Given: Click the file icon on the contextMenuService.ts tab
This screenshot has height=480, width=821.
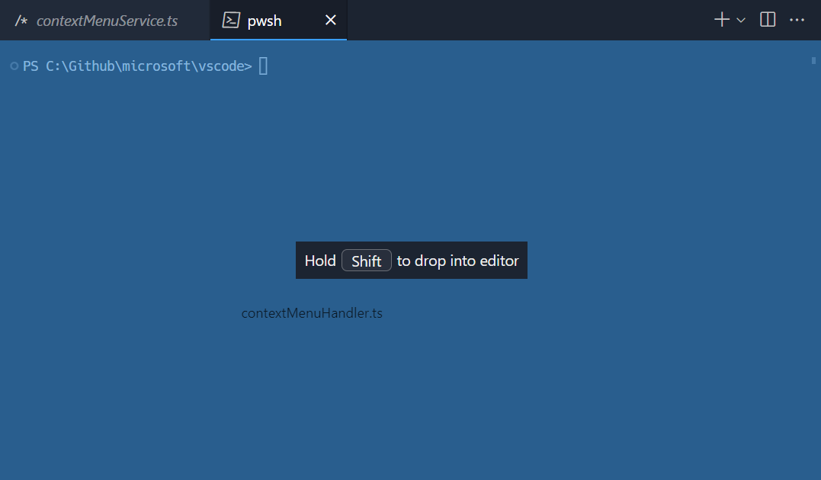Looking at the screenshot, I should coord(21,21).
